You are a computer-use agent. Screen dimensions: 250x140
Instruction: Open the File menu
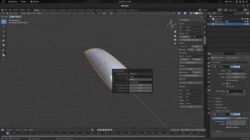[6, 10]
